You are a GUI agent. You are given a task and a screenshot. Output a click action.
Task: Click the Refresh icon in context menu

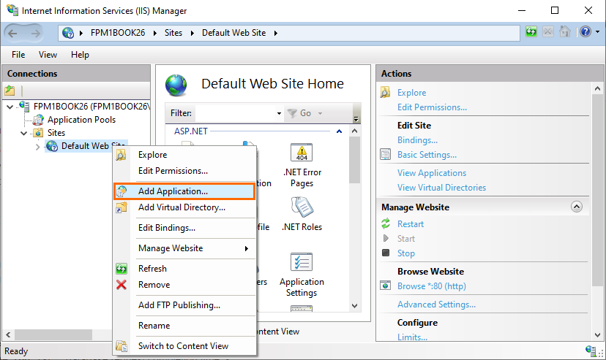121,269
